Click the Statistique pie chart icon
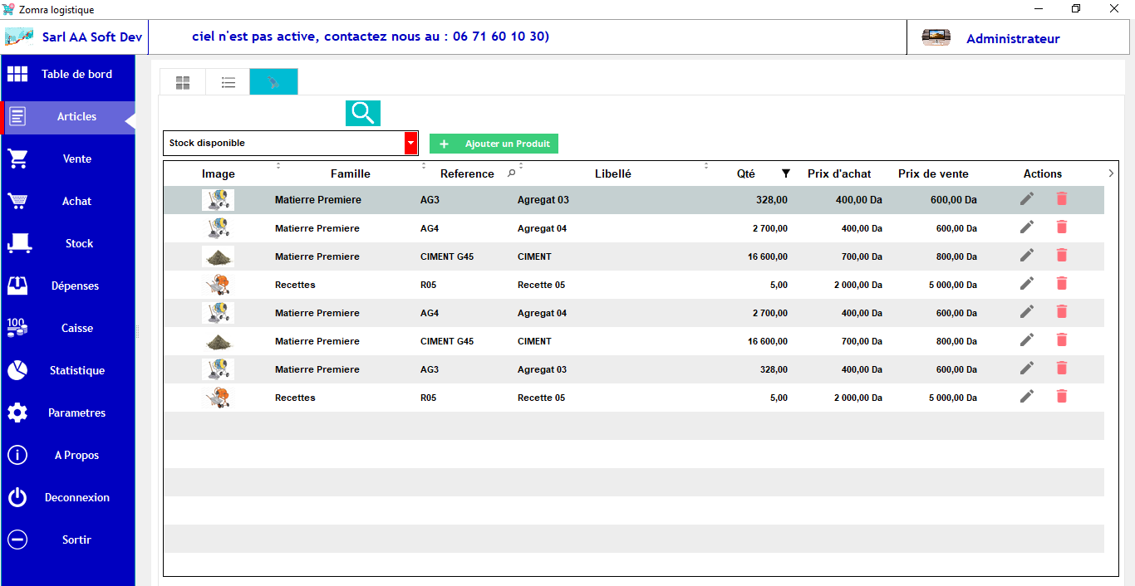Viewport: 1135px width, 586px height. tap(17, 370)
